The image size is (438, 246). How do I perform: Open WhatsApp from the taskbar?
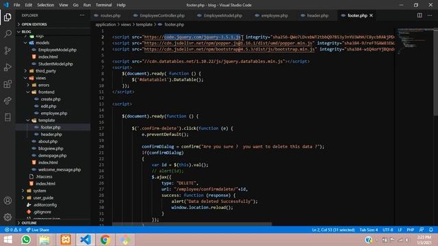(26, 240)
